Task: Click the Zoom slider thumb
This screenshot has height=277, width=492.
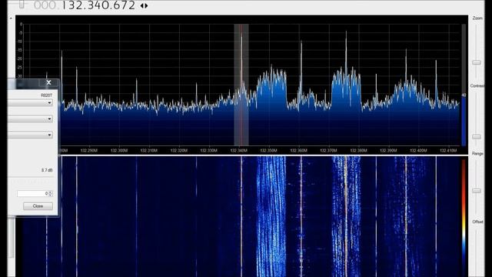Action: click(477, 62)
